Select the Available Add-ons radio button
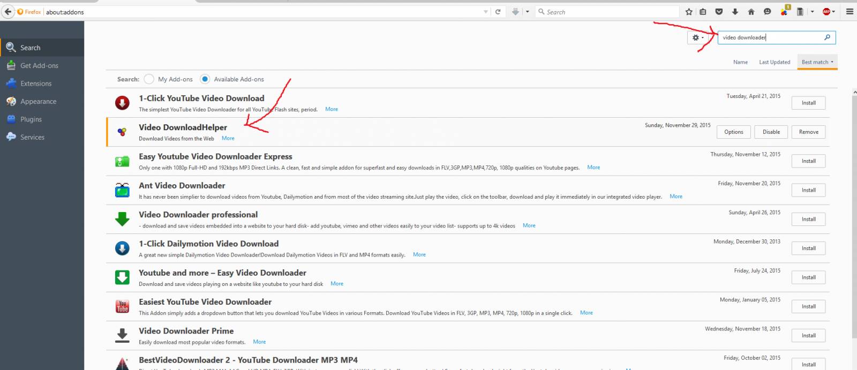This screenshot has height=370, width=857. [205, 79]
